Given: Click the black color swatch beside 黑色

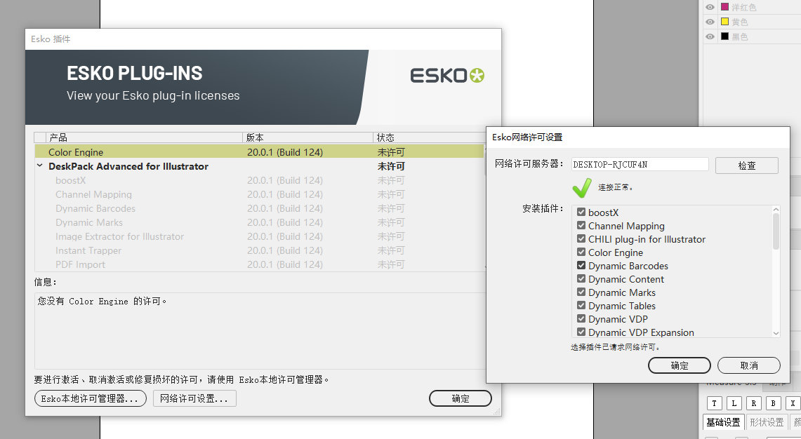Looking at the screenshot, I should point(724,36).
